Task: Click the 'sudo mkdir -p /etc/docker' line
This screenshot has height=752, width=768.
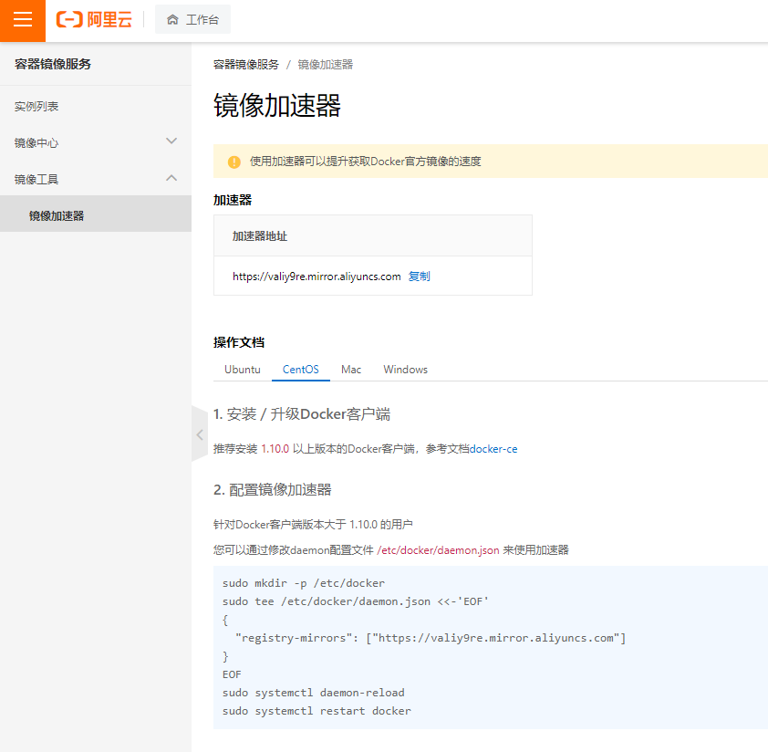Action: 304,583
